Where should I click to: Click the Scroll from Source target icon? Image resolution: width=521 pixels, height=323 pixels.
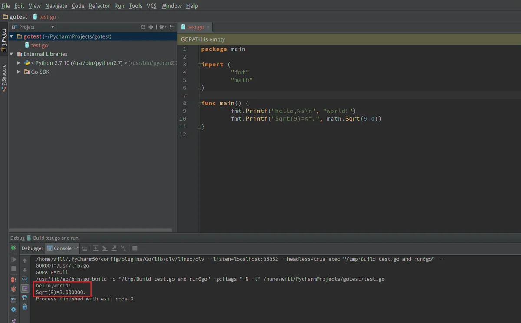click(143, 27)
